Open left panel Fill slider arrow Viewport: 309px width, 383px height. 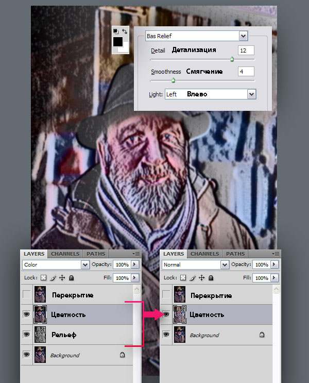[135, 278]
